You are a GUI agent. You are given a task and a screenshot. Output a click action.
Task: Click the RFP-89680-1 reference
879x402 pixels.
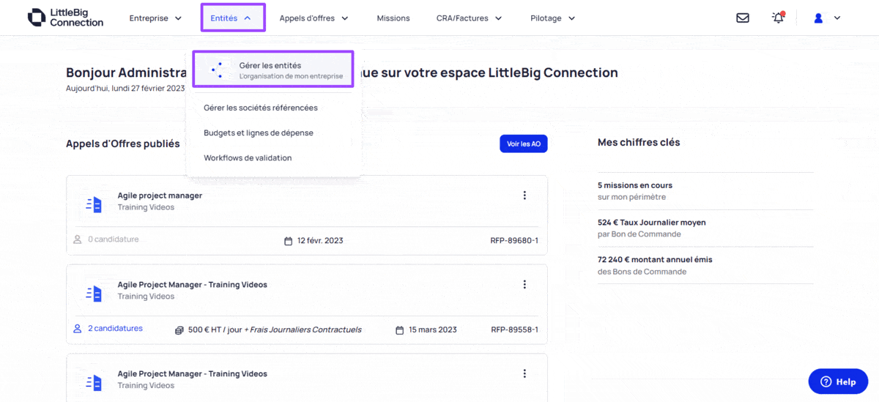(514, 241)
